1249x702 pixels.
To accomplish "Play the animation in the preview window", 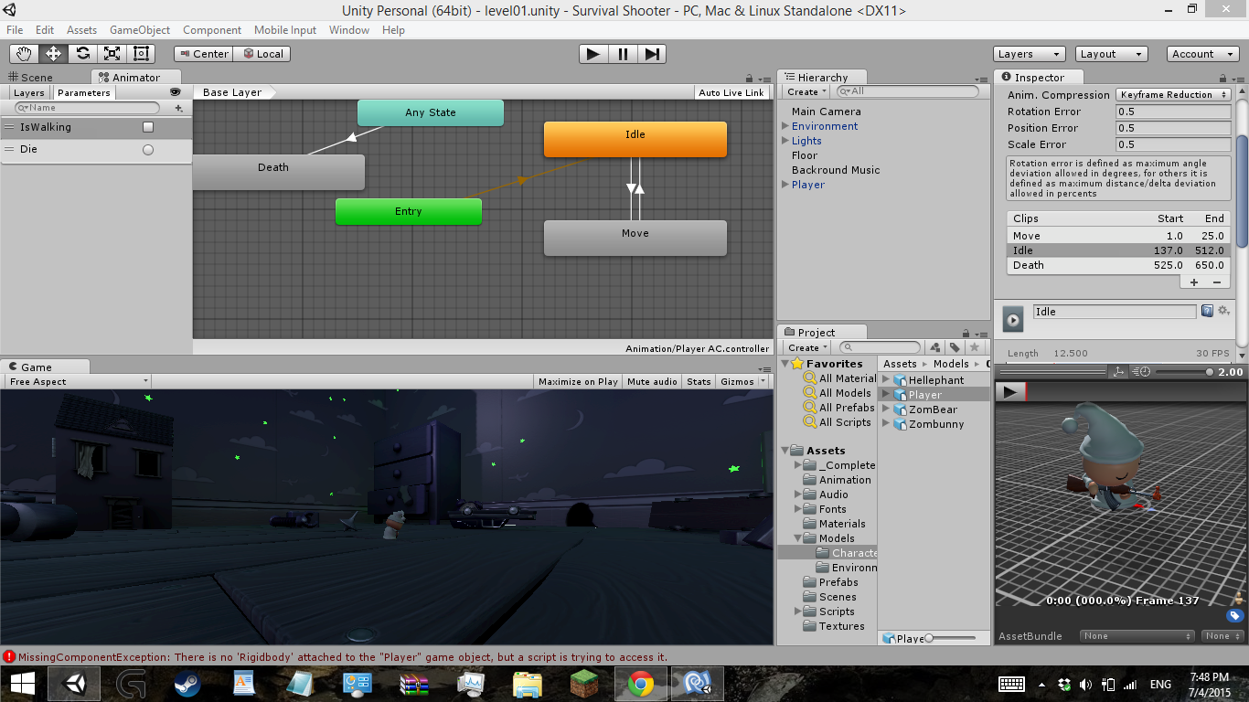I will (1010, 392).
